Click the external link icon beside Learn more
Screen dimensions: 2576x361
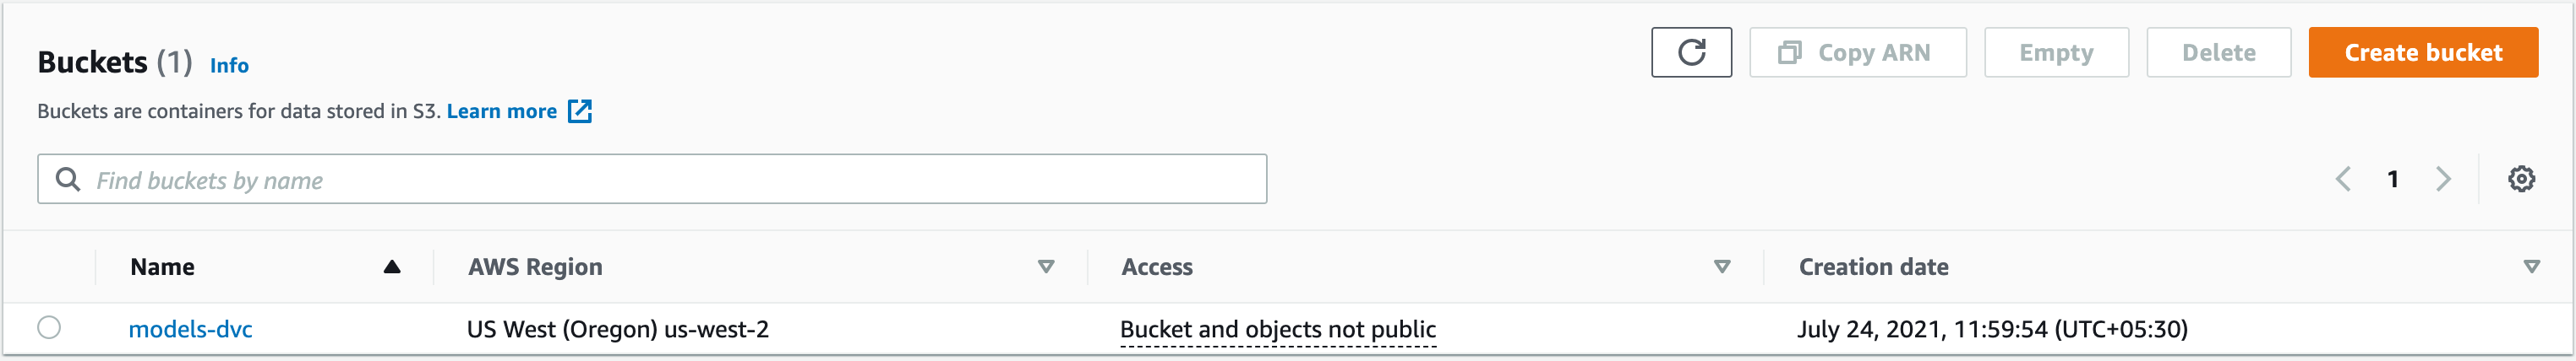(580, 110)
